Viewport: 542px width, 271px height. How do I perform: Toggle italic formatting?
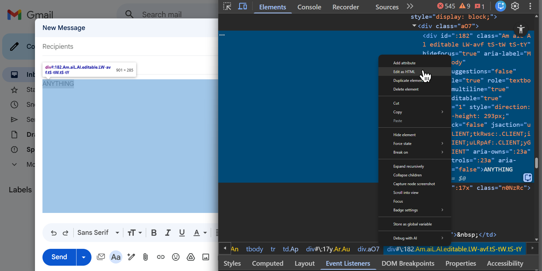[168, 233]
